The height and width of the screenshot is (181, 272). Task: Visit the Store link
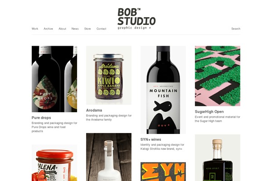click(x=87, y=29)
